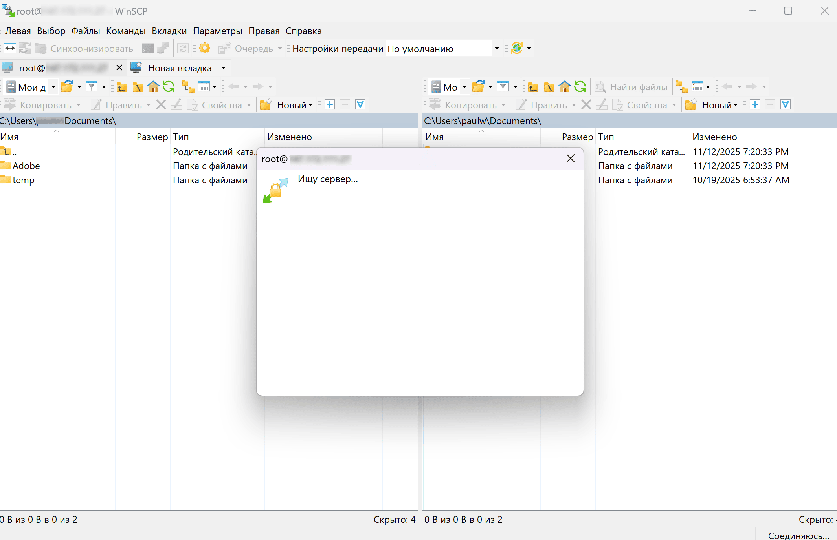Refresh the left panel directory listing
The width and height of the screenshot is (837, 540).
169,87
